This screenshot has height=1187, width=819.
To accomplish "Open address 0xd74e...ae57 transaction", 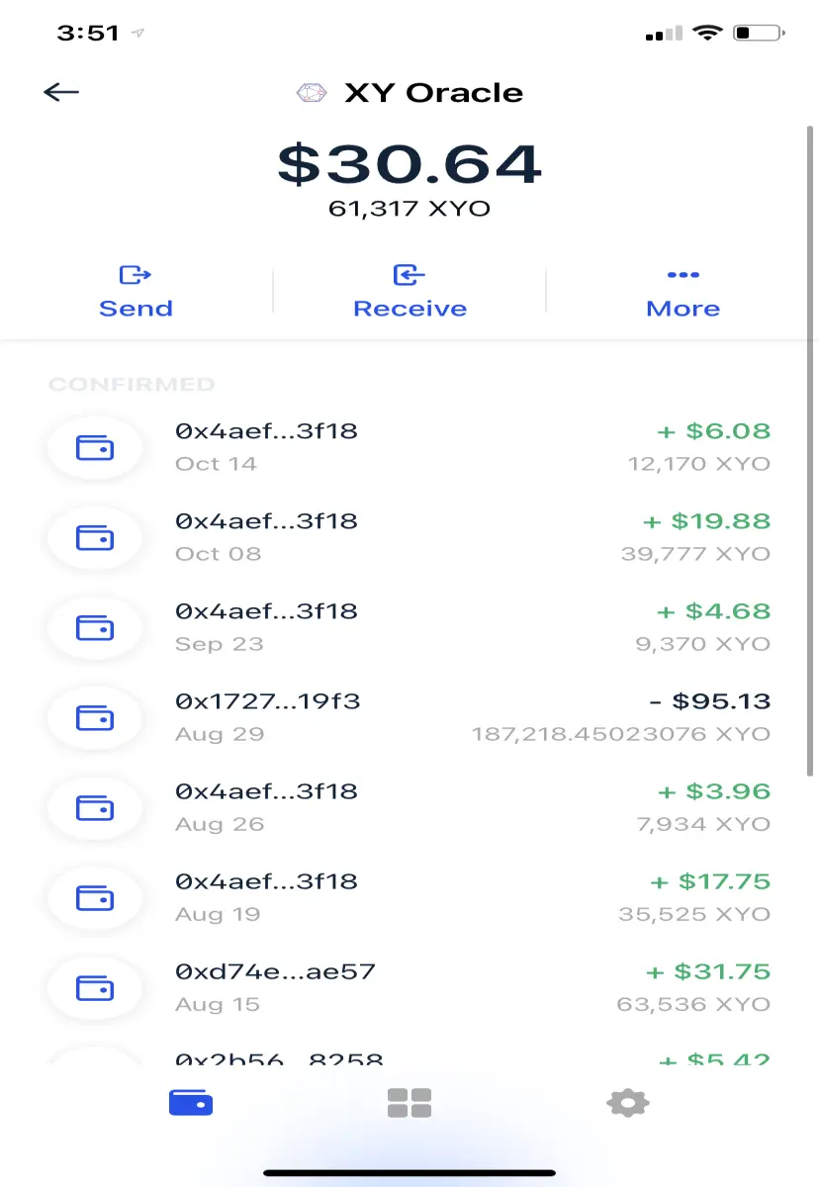I will [x=276, y=971].
